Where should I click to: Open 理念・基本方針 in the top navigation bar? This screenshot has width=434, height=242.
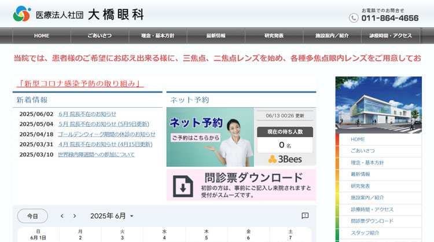coord(158,36)
